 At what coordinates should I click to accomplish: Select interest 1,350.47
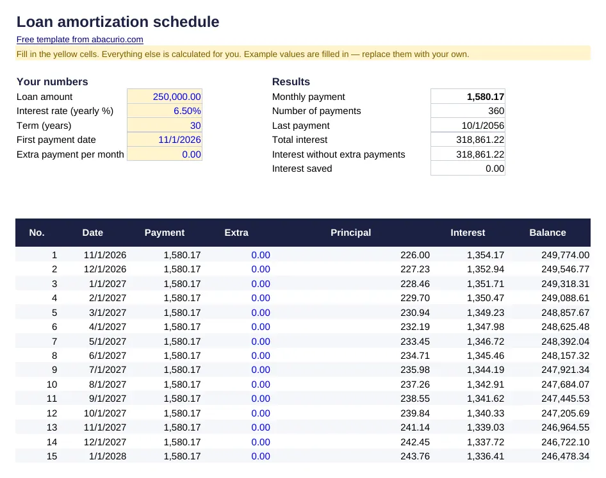(x=486, y=298)
